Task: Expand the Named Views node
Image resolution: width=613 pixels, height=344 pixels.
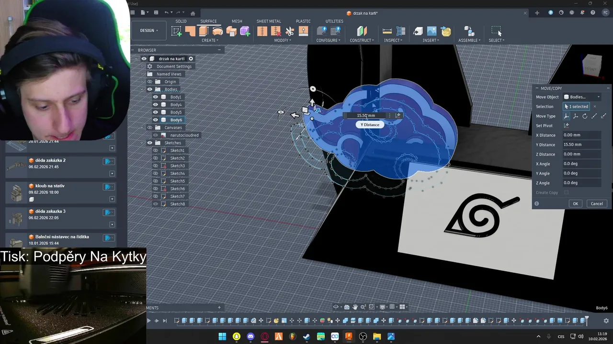Action: [x=142, y=74]
